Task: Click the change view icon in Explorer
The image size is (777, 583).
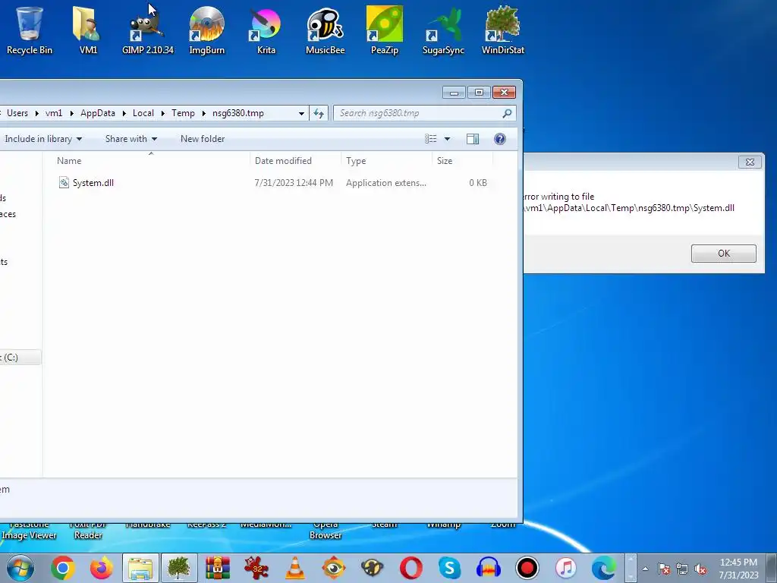Action: pyautogui.click(x=431, y=139)
